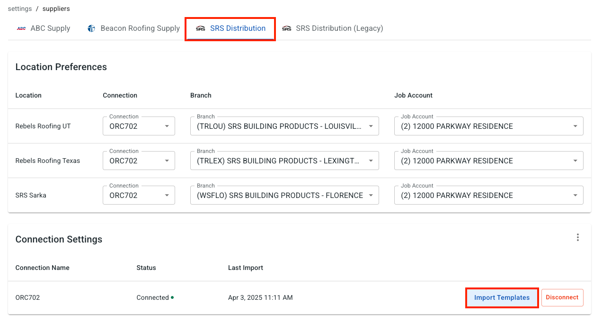Open the SRS Distribution (Legacy) tab
Screen dimensions: 602x323
click(x=332, y=28)
